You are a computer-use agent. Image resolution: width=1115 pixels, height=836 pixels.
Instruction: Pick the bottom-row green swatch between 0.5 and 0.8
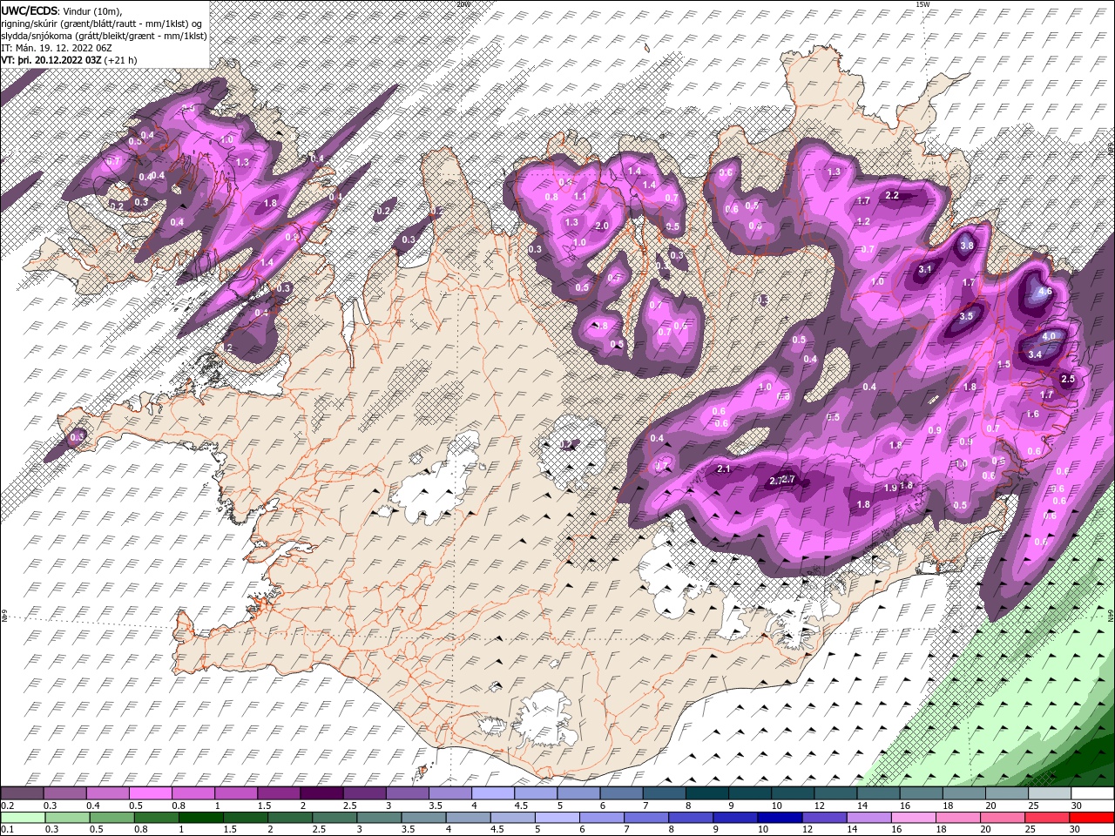tap(112, 818)
